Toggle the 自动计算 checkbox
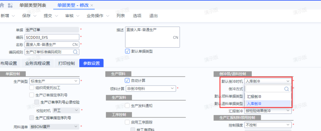 coord(127,81)
